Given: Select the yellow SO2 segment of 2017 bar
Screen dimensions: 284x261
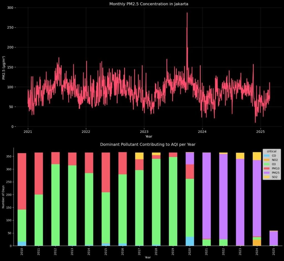Looking at the screenshot, I should click(139, 156).
